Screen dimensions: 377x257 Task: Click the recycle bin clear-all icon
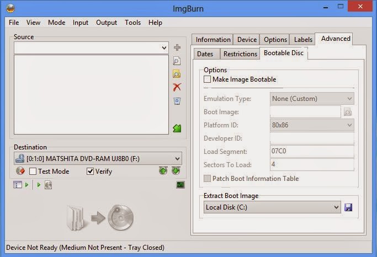[x=177, y=101]
